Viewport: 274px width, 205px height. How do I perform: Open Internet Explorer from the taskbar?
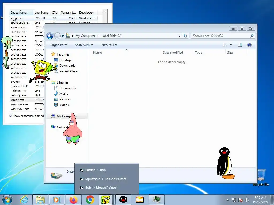(24, 200)
